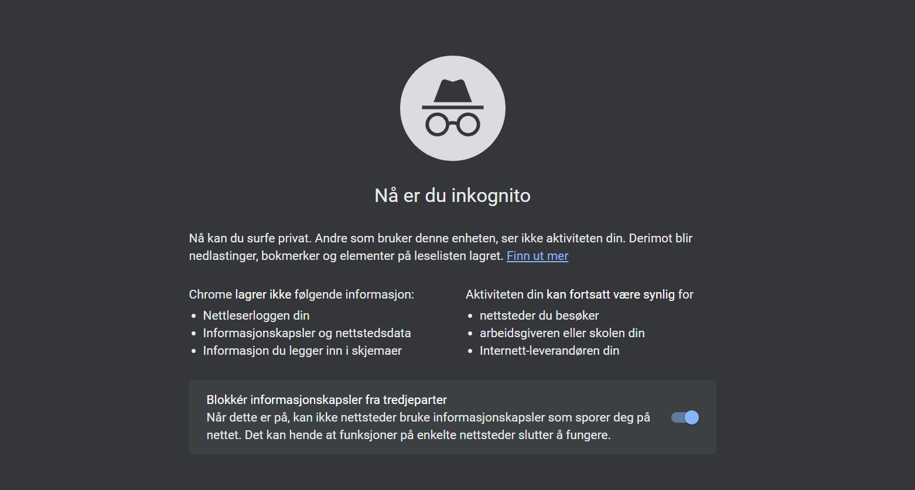Click the heading 'Nå er du inkognito'

pos(452,195)
